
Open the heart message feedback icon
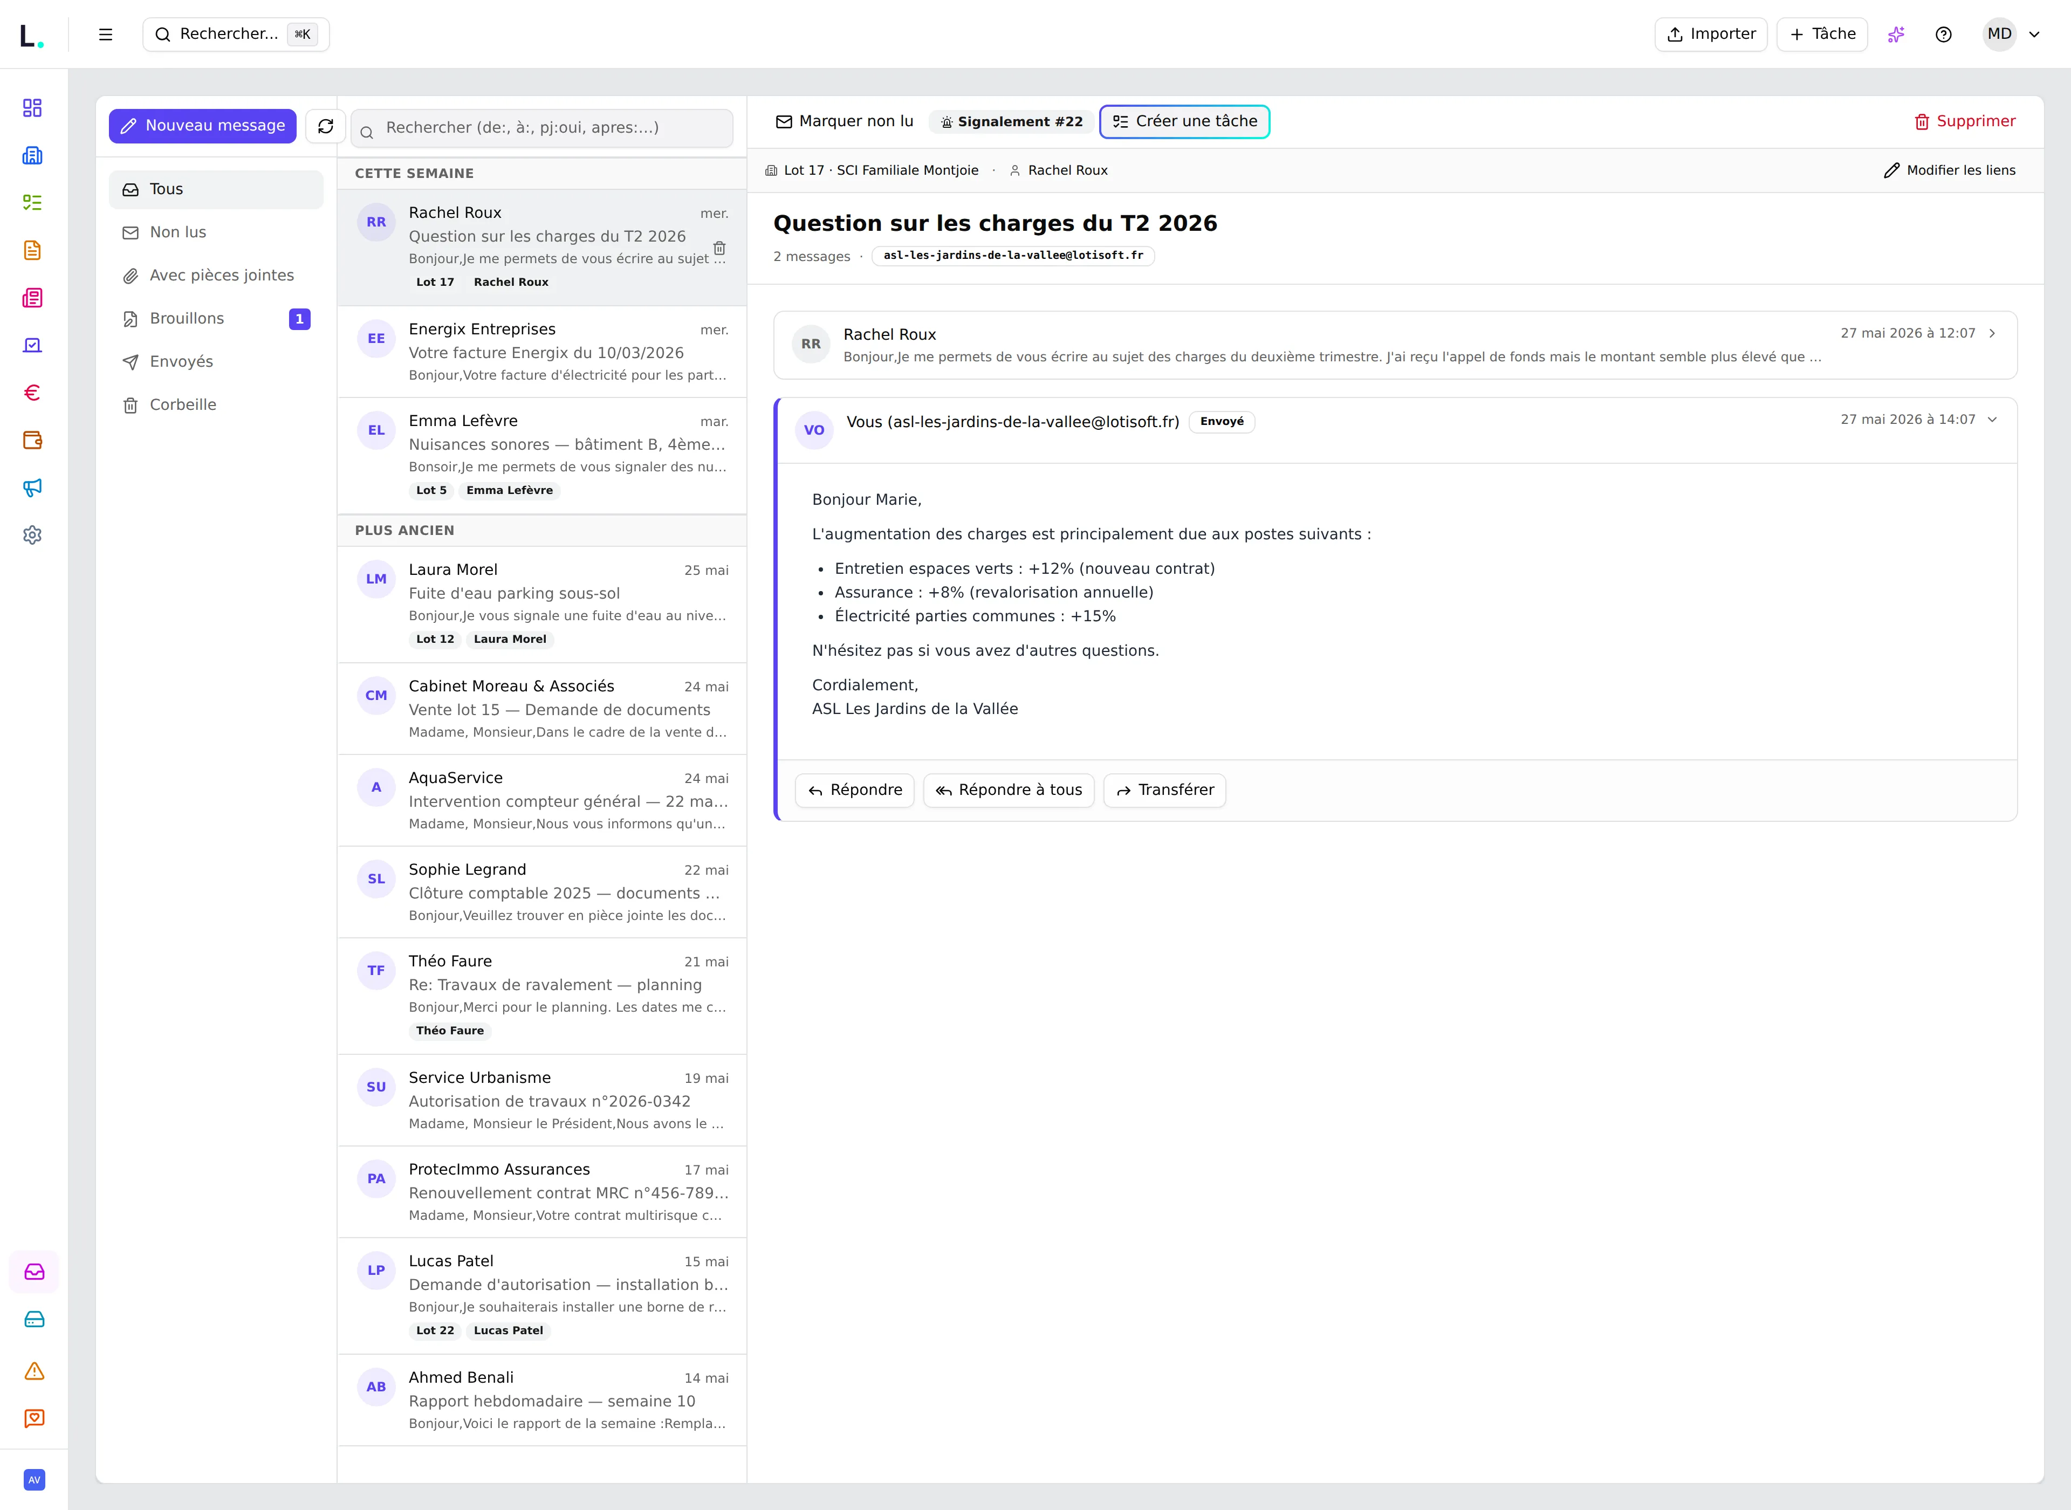point(34,1419)
